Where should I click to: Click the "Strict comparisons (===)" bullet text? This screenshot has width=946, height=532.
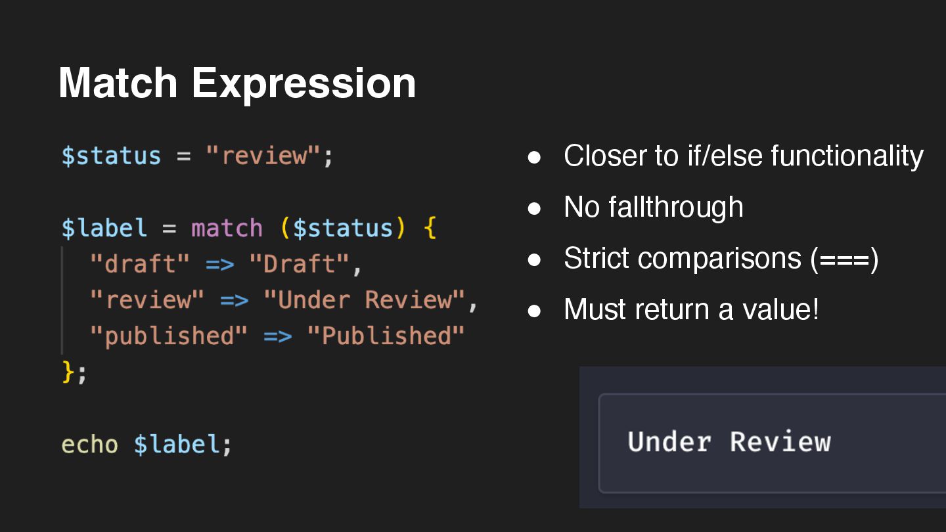click(x=721, y=259)
